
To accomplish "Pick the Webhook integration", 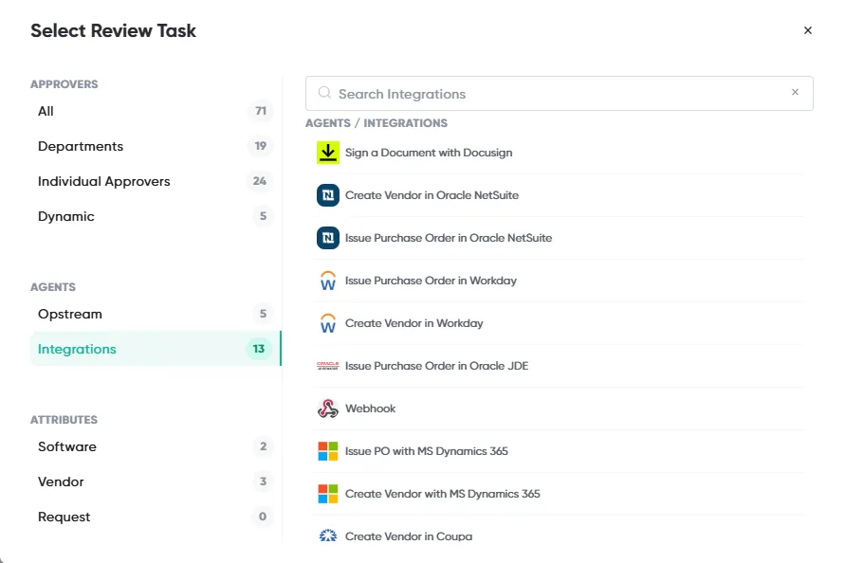I will click(x=559, y=409).
